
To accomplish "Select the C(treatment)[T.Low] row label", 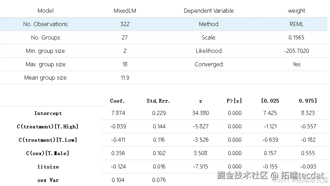I will coord(48,140).
